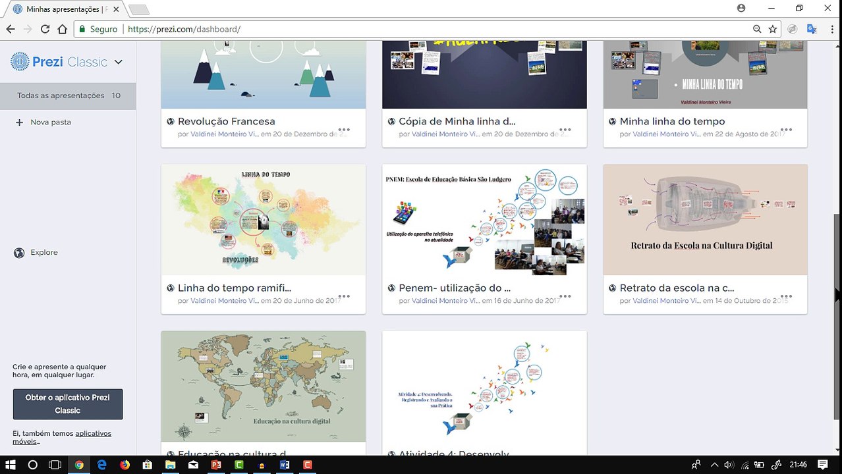Open PowerPoint from taskbar
The image size is (842, 474).
click(x=215, y=465)
